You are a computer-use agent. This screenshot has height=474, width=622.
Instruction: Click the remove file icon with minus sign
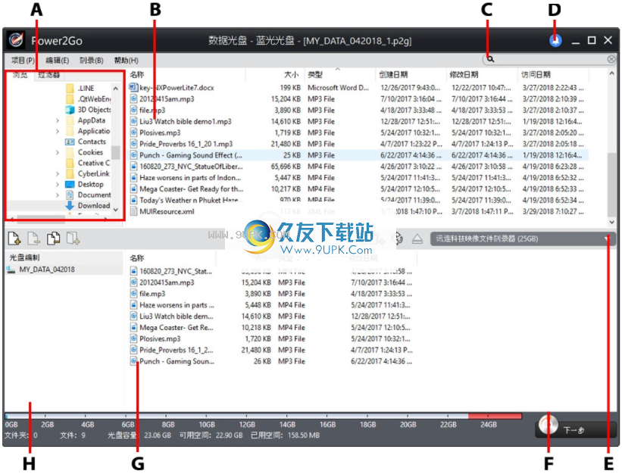34,239
